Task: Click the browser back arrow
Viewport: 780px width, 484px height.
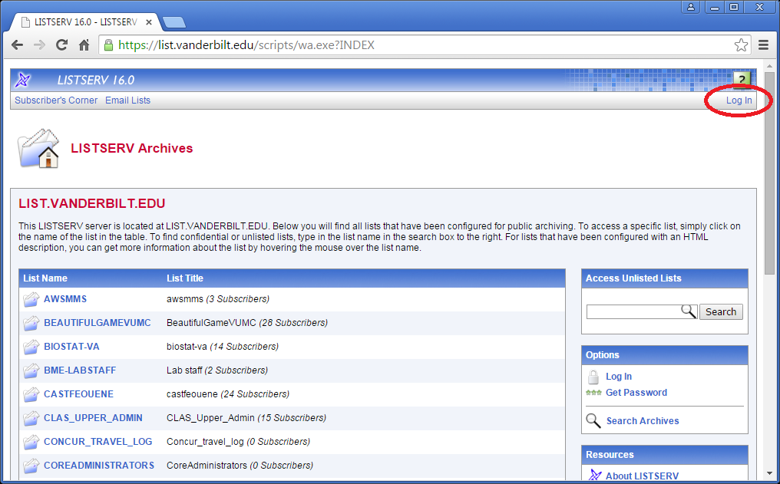Action: [x=17, y=45]
